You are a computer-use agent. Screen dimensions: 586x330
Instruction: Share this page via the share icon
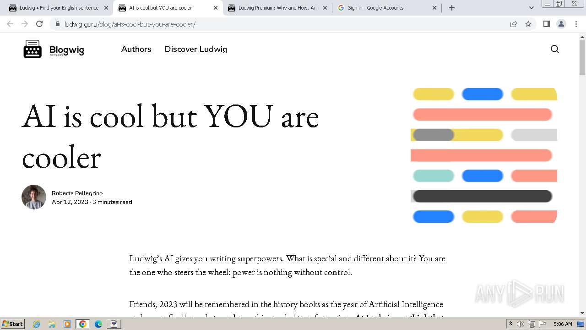514,24
